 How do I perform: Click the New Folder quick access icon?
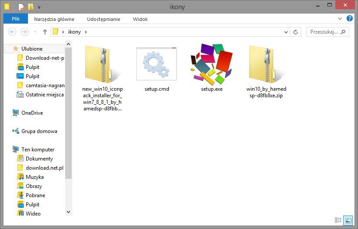pos(31,7)
